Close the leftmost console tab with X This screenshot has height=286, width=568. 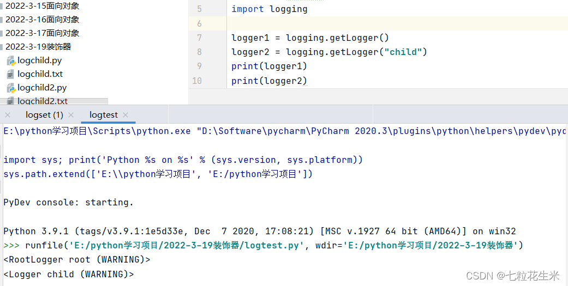coord(8,115)
